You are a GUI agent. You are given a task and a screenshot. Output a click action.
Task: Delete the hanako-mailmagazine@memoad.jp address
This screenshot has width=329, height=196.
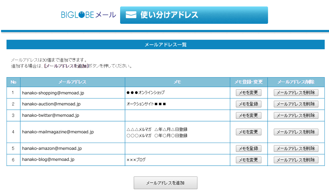click(x=296, y=132)
